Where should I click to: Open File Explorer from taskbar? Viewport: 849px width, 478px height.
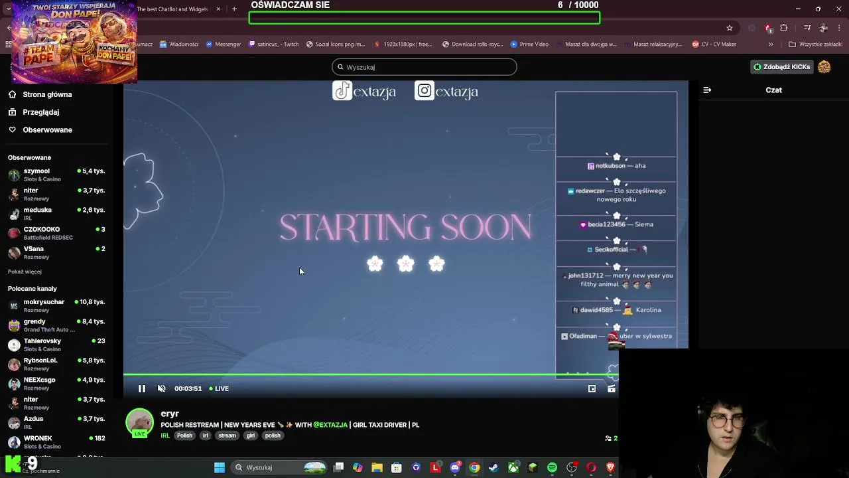pos(377,467)
